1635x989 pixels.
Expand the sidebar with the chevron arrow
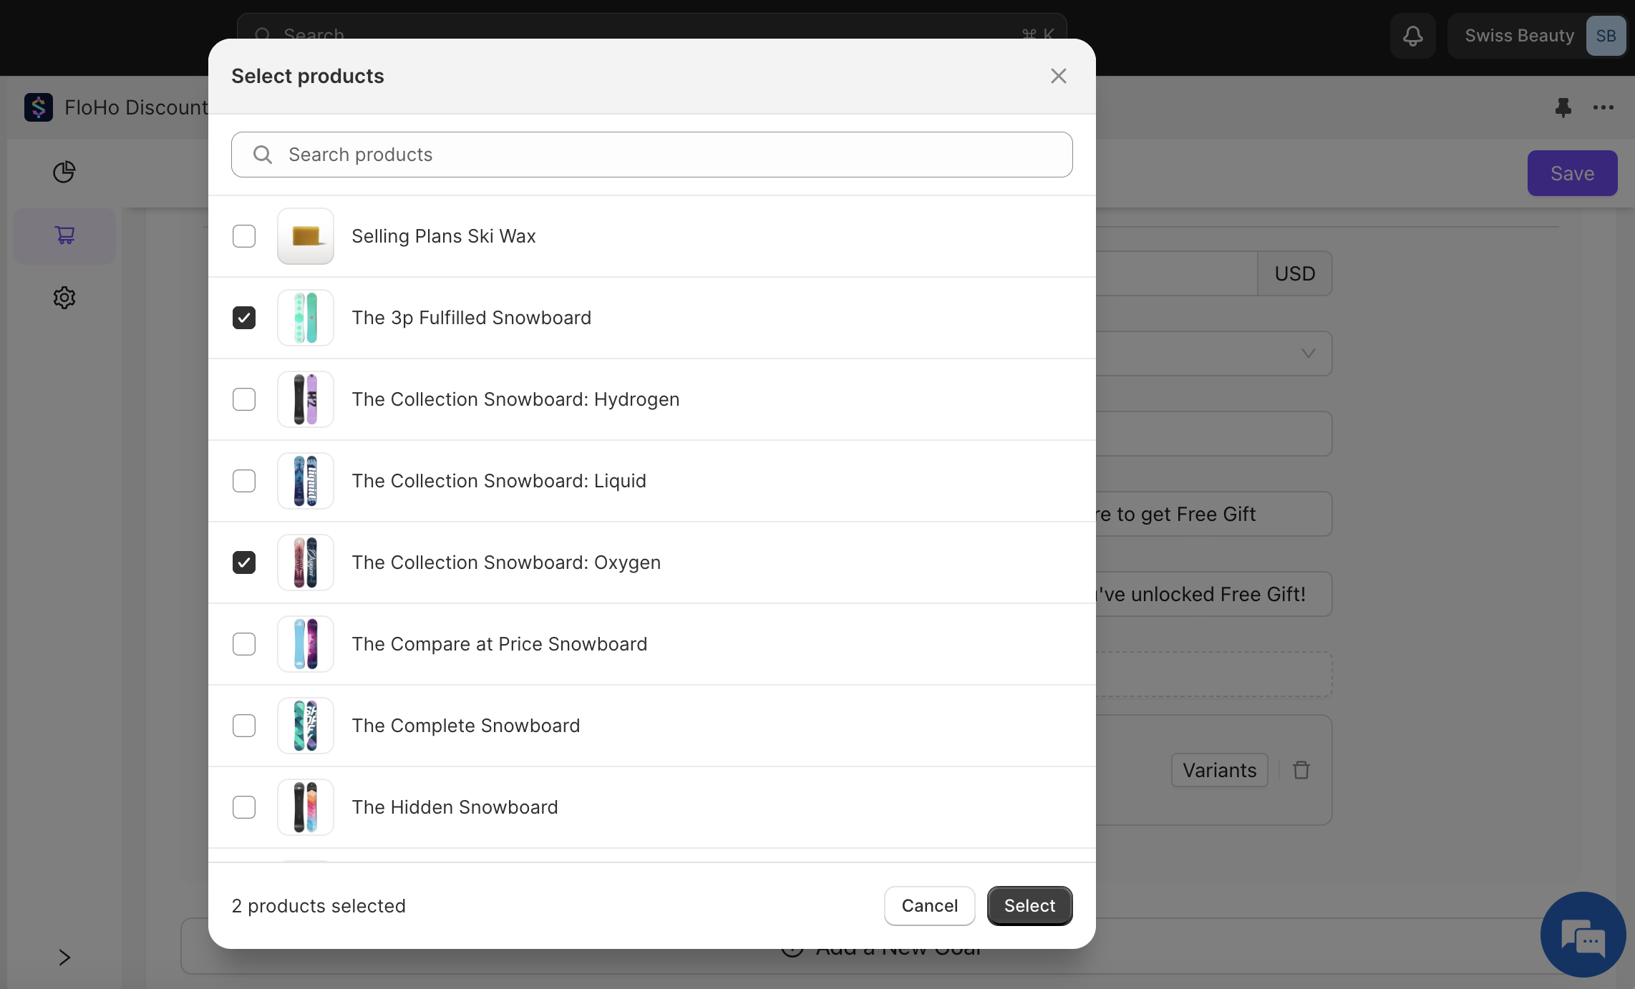(x=64, y=958)
